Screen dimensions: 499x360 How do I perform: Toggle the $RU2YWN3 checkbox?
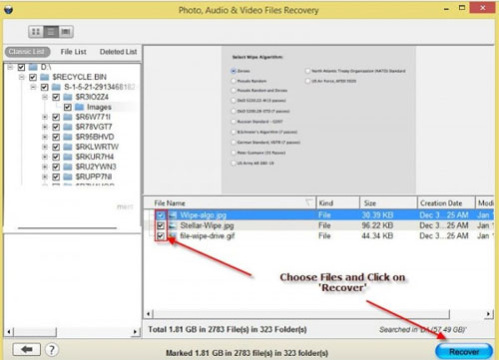tap(56, 167)
